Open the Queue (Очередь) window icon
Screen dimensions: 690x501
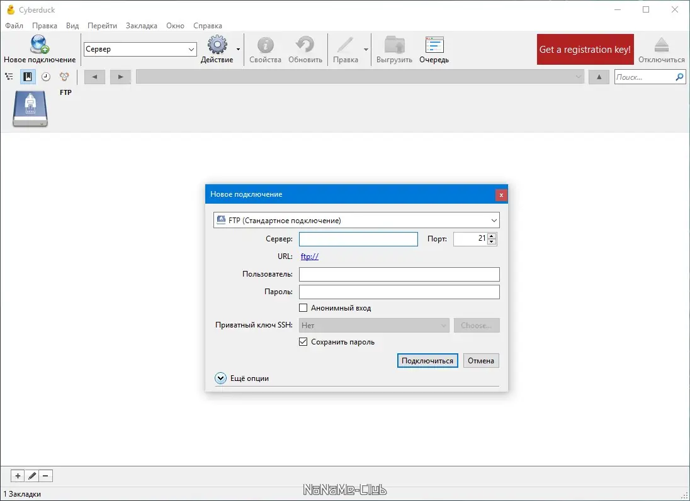pyautogui.click(x=434, y=45)
